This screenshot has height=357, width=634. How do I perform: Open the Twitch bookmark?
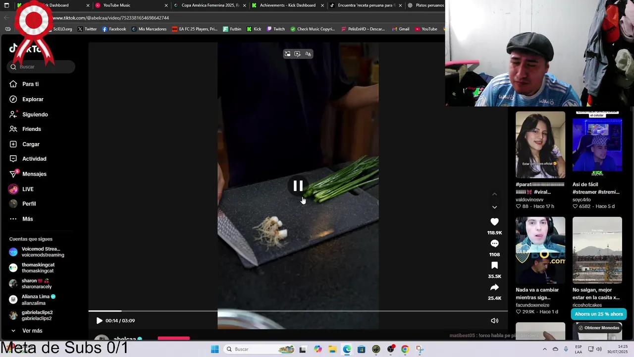tap(276, 29)
